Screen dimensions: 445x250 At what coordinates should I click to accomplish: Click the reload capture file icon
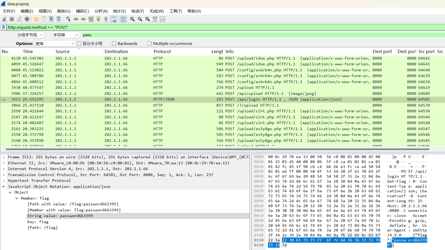point(59,19)
